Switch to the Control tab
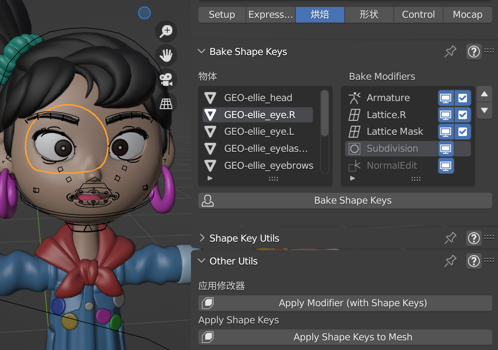The height and width of the screenshot is (350, 498). click(x=418, y=14)
